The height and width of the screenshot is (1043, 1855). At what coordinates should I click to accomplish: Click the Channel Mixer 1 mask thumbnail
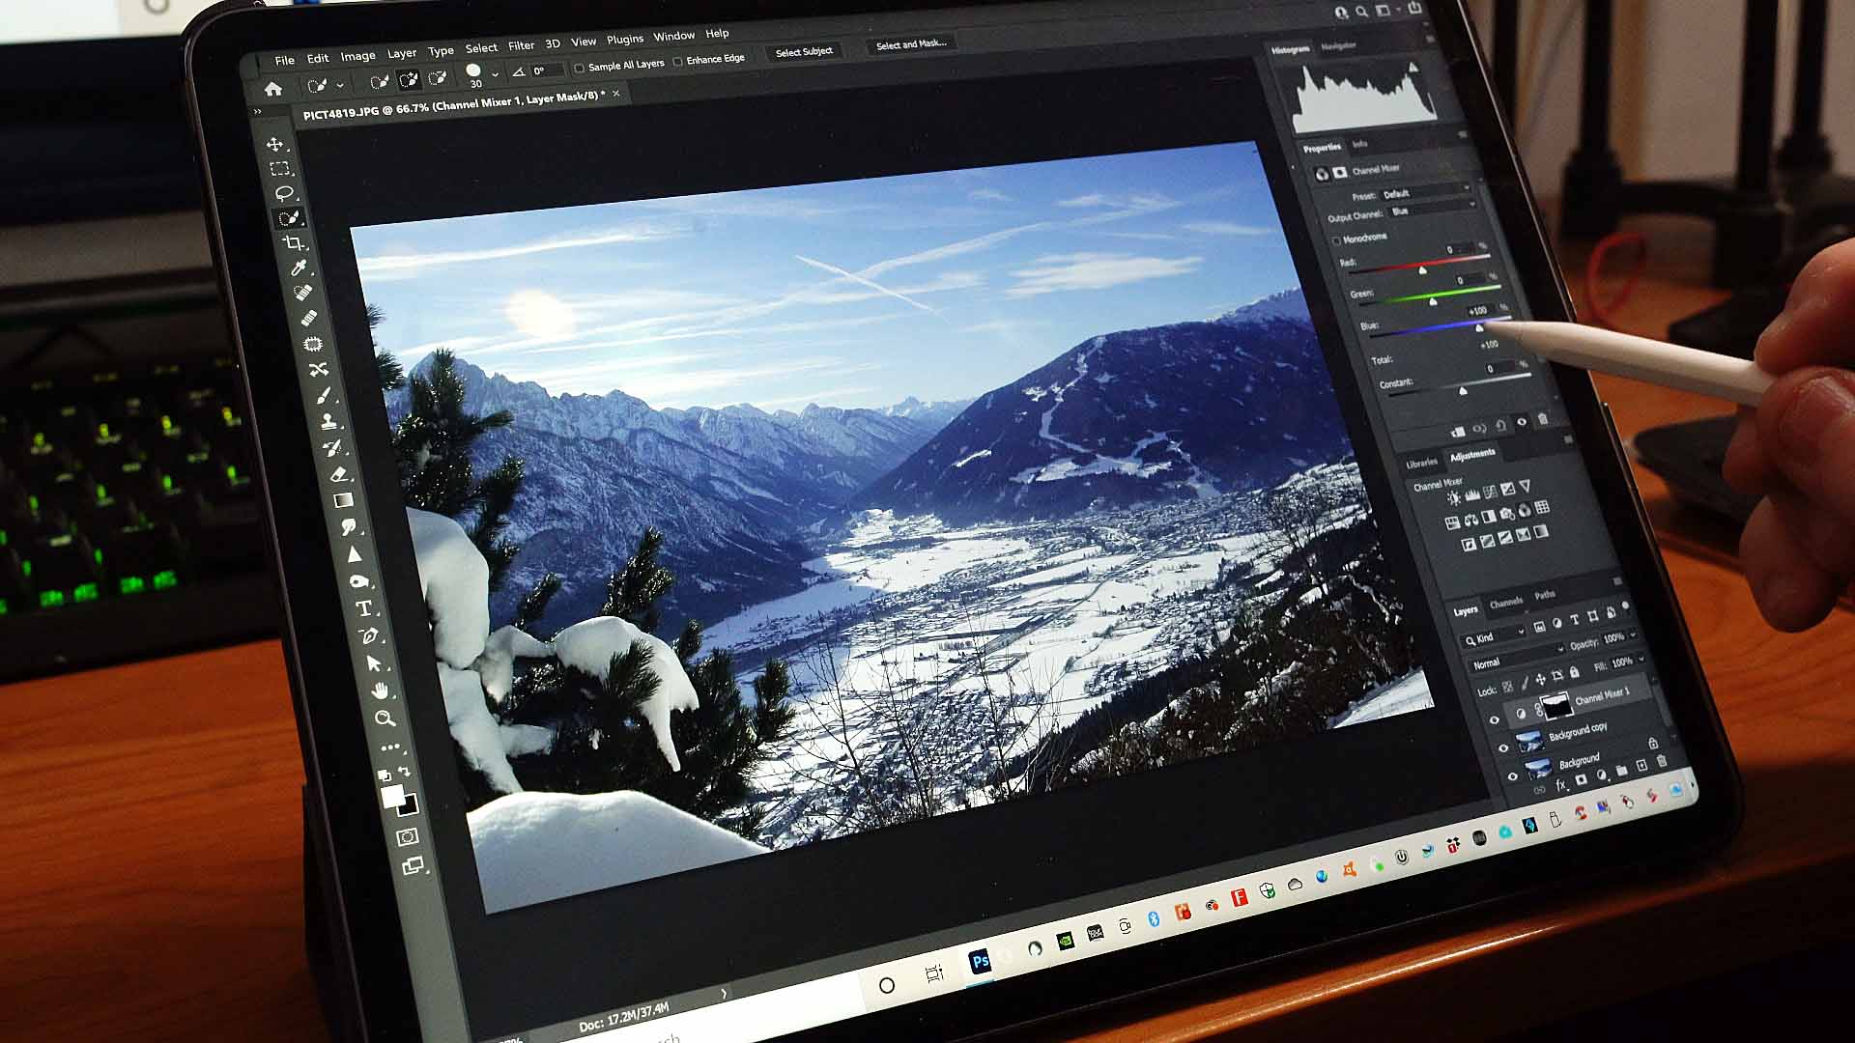[x=1557, y=706]
